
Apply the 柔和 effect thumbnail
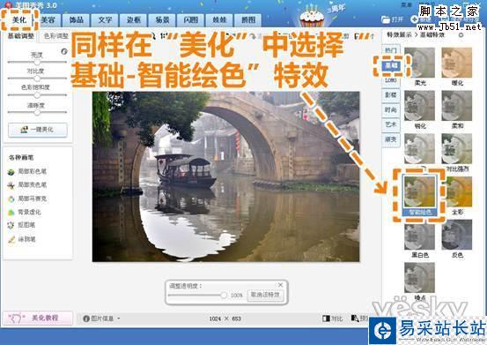pos(457,106)
